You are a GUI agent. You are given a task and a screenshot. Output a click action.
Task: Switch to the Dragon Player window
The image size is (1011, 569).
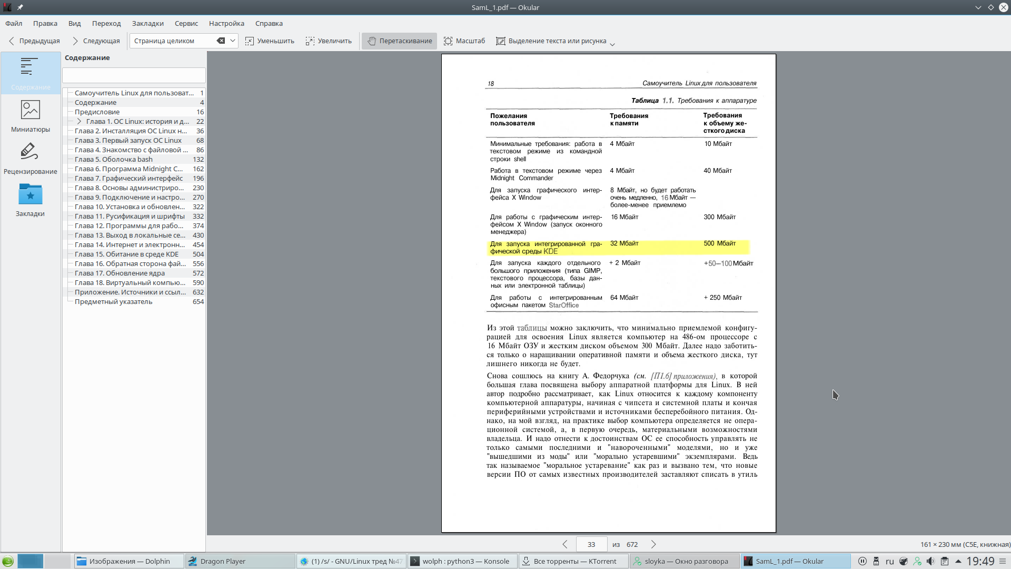coord(240,561)
